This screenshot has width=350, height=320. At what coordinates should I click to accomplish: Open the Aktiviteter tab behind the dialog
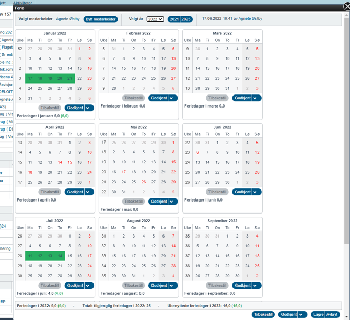coord(22,3)
